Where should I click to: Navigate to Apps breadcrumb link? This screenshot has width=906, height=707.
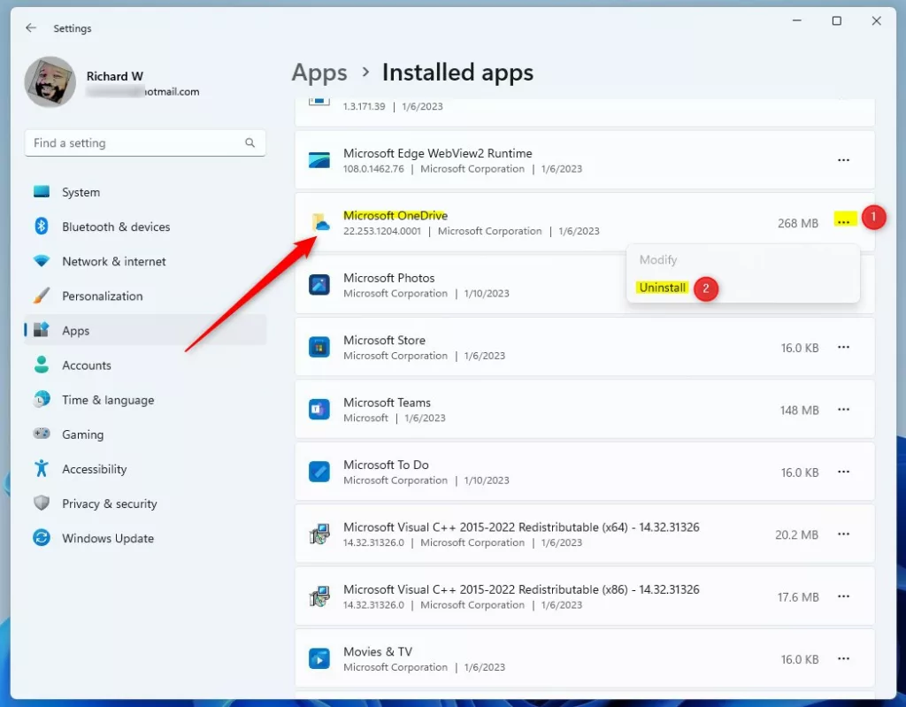click(x=319, y=73)
